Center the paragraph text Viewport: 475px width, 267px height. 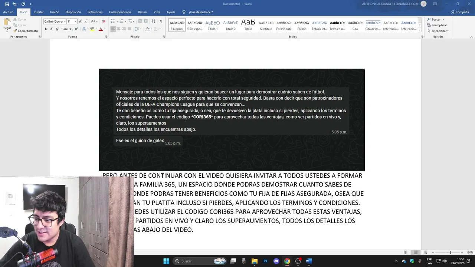pos(118,29)
